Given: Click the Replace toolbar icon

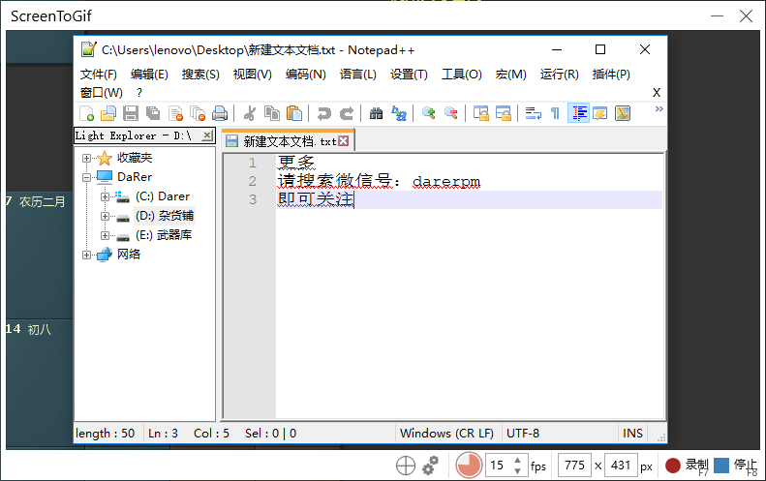Looking at the screenshot, I should click(399, 113).
